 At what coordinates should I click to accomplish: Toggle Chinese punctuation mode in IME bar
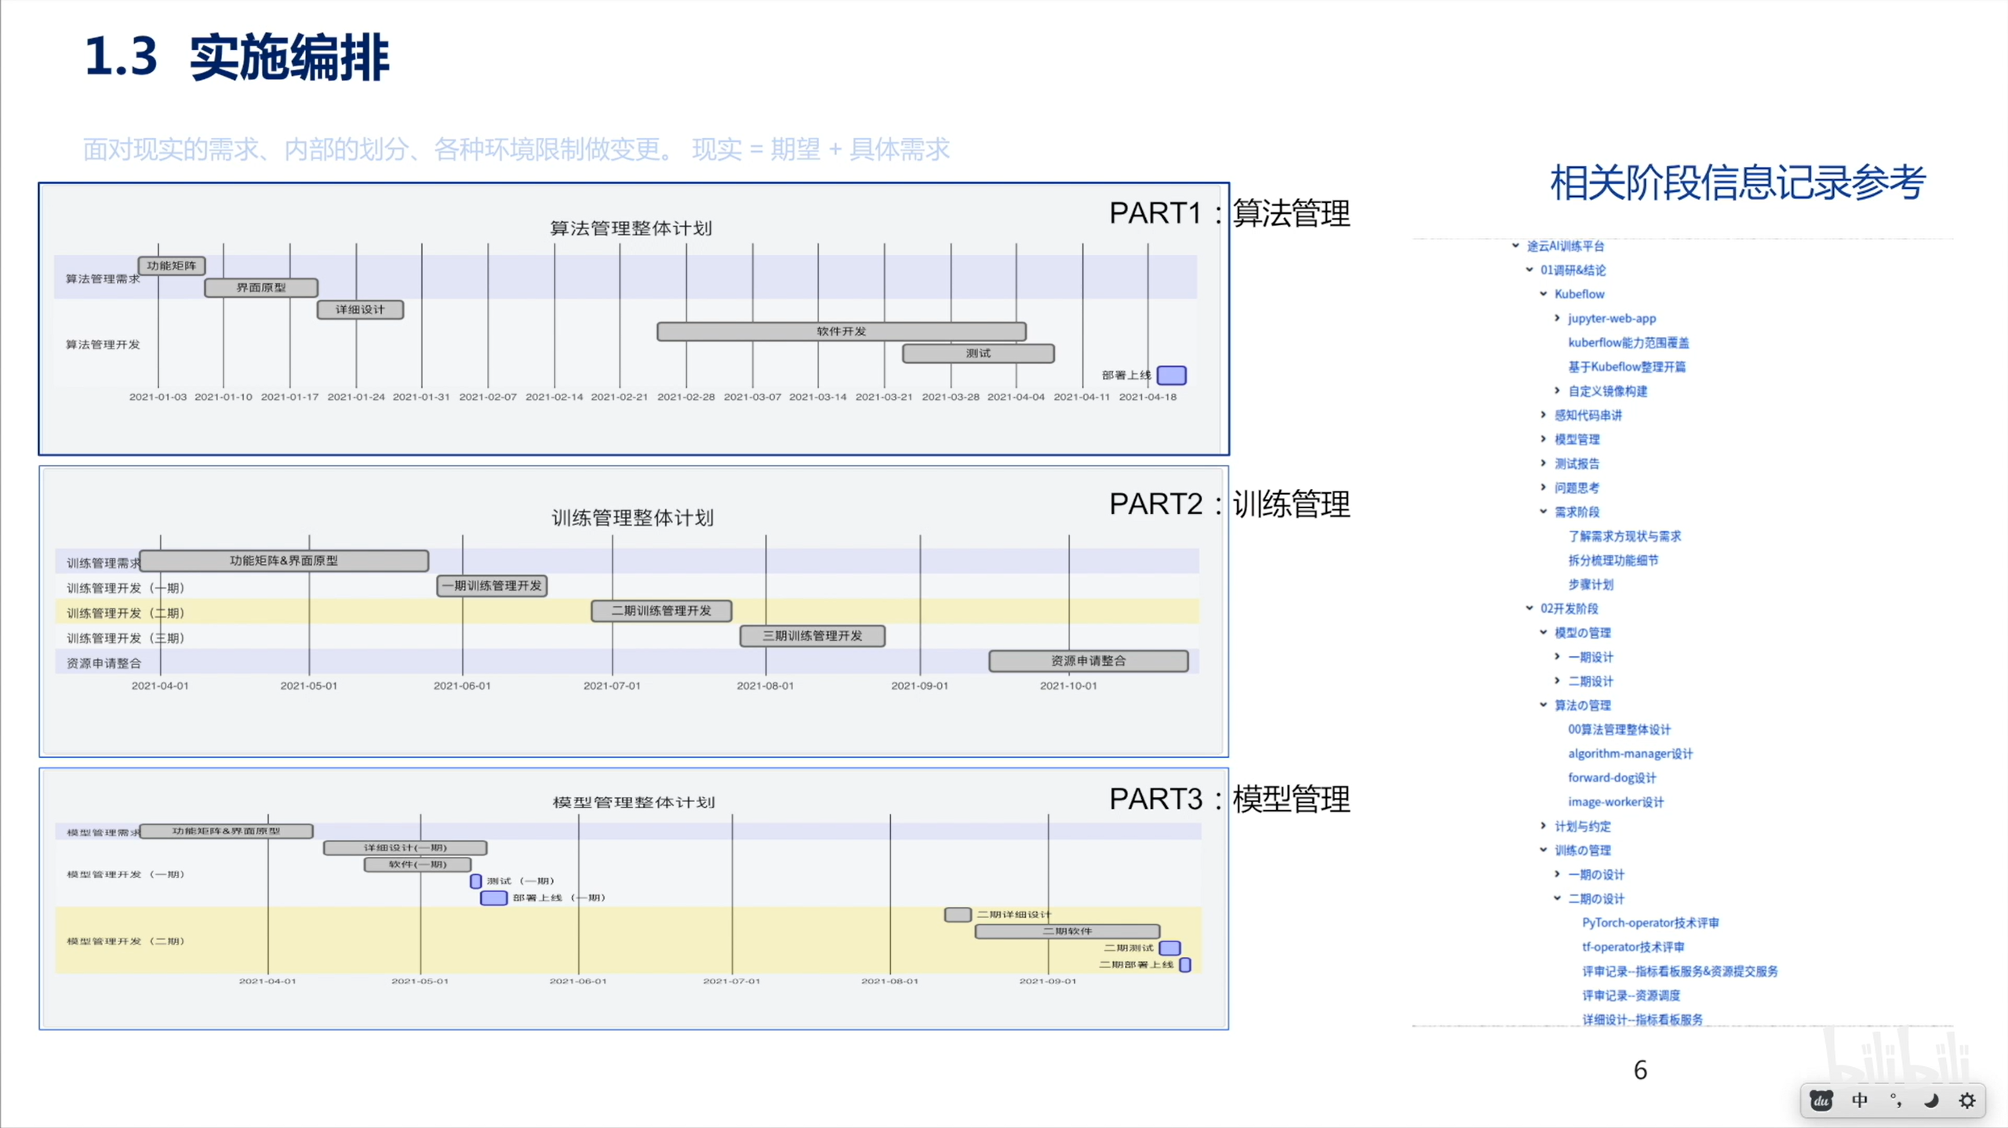coord(1896,1101)
